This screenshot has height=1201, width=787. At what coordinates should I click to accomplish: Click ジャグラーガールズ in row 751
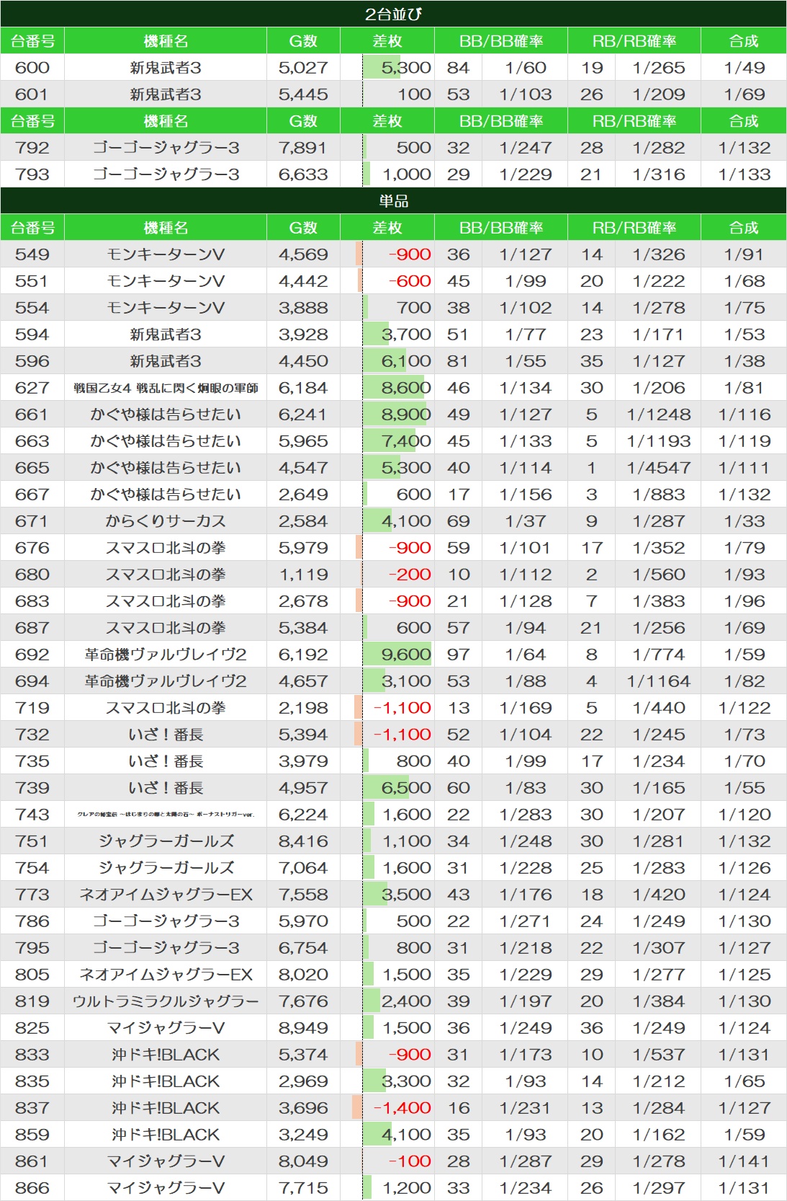pos(166,841)
